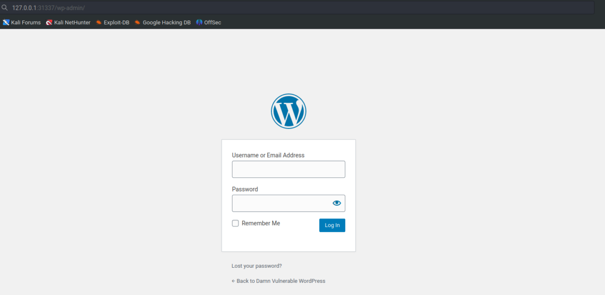Image resolution: width=605 pixels, height=295 pixels.
Task: Reveal the password with the eye icon
Action: point(337,203)
